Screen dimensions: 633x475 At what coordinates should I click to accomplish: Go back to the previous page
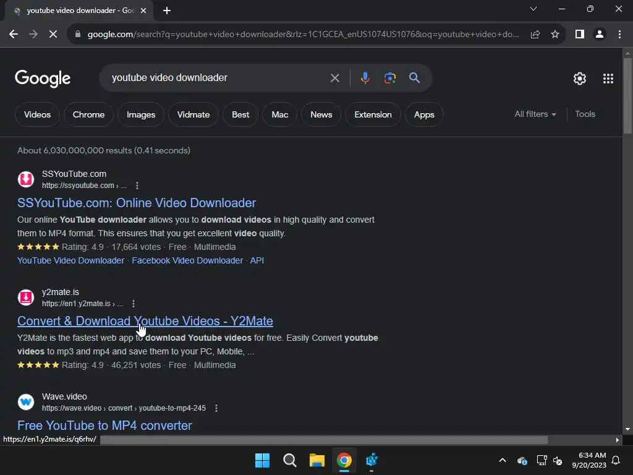14,35
